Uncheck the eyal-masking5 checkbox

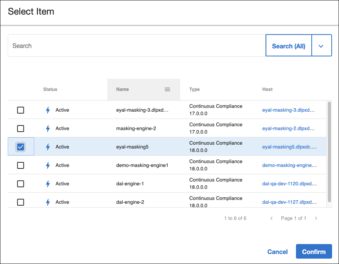pyautogui.click(x=21, y=147)
